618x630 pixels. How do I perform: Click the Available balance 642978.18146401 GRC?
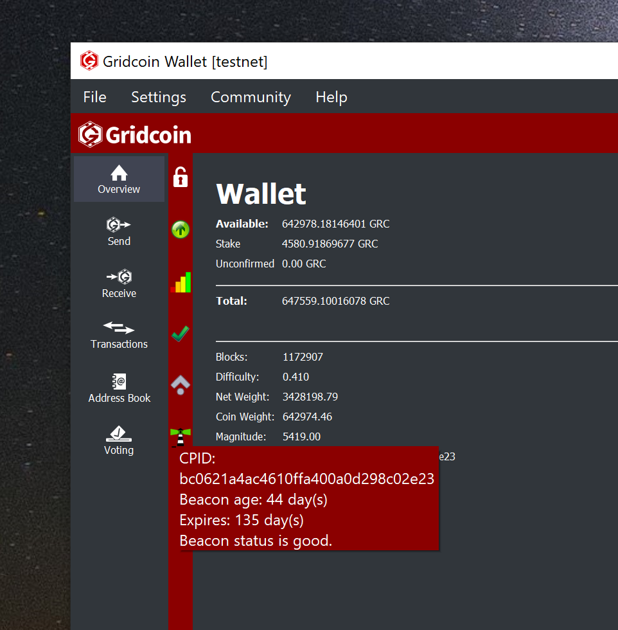click(336, 224)
